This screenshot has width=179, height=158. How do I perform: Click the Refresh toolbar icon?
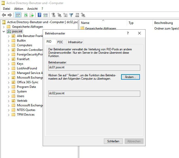[26, 15]
